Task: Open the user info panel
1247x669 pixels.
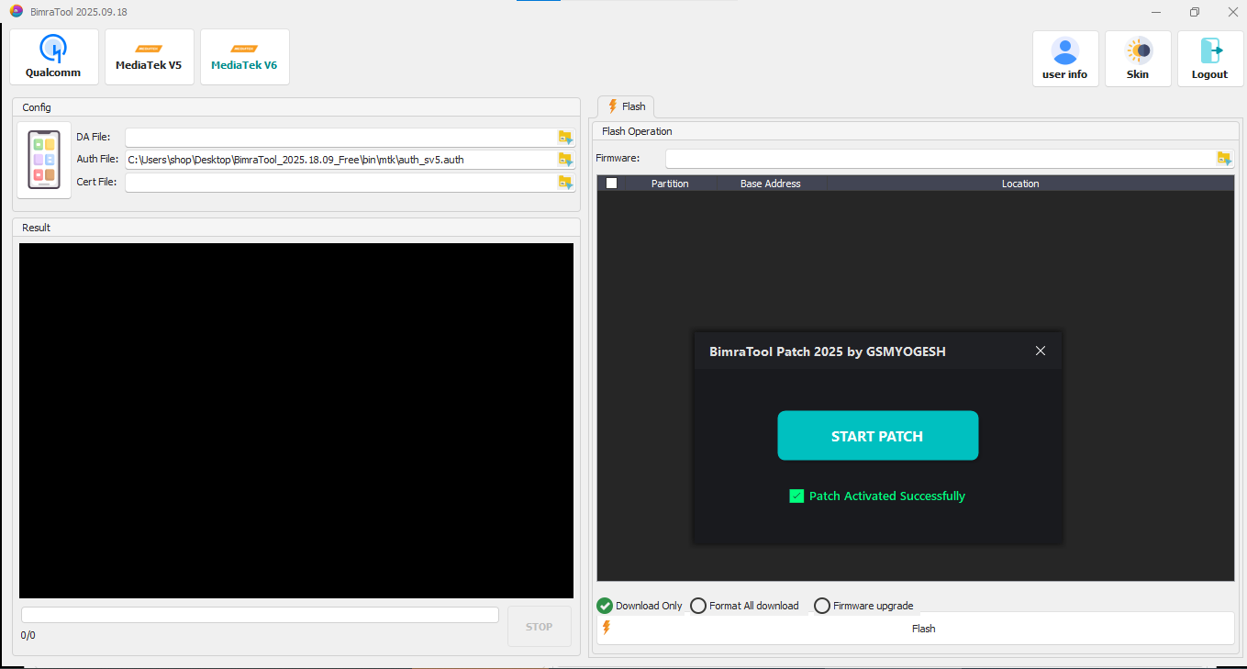Action: click(1064, 59)
